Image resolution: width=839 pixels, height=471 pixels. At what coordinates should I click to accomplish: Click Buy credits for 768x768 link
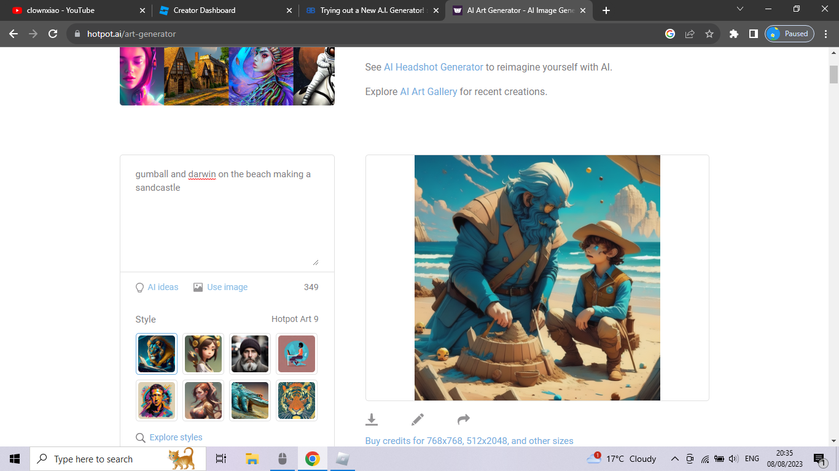point(469,440)
